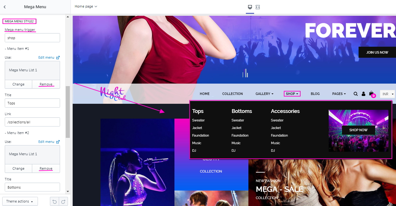The height and width of the screenshot is (206, 396).
Task: Open the user account icon
Action: click(363, 94)
